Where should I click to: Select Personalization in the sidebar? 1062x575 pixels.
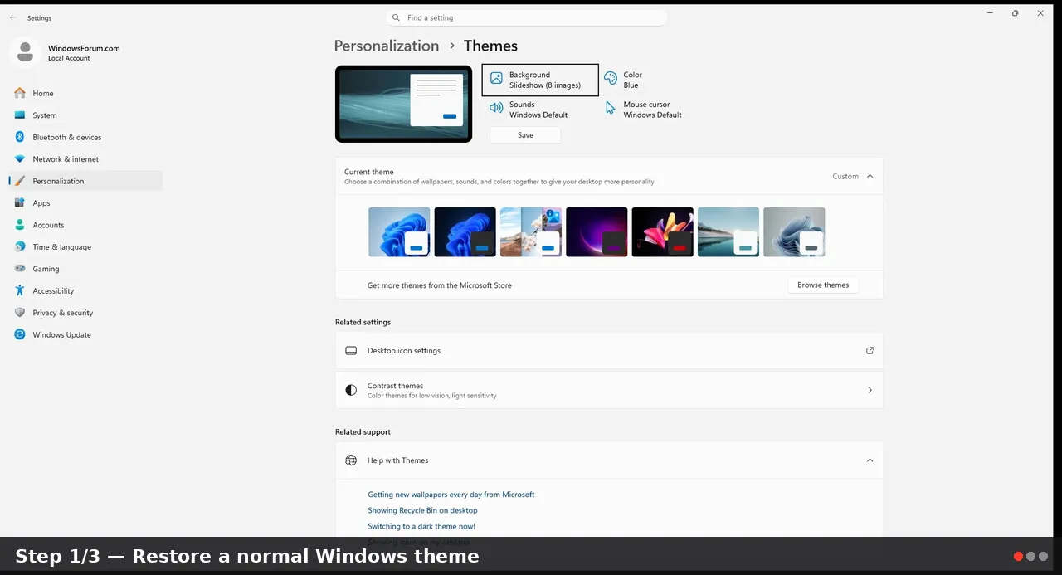pyautogui.click(x=85, y=181)
